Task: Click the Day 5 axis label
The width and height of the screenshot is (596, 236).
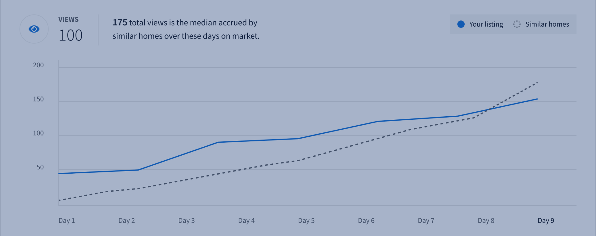Action: (306, 220)
